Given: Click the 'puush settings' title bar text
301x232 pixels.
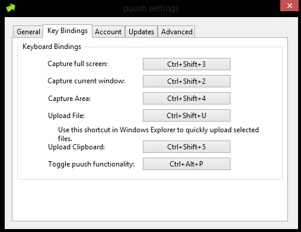Looking at the screenshot, I should click(x=151, y=8).
